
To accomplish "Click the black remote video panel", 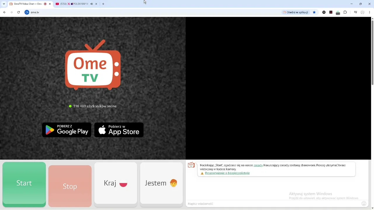I will coord(278,88).
